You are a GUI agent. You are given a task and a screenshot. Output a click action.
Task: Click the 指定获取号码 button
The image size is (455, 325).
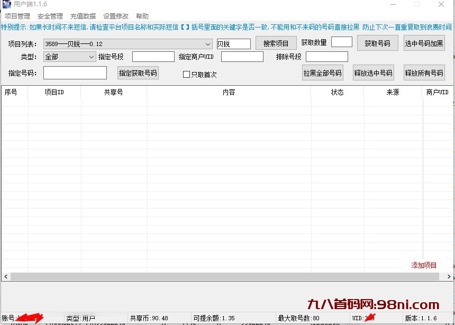[138, 73]
